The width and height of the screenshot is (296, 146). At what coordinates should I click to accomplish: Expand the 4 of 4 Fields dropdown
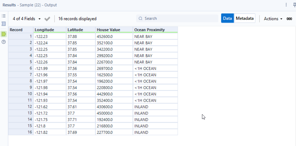click(x=27, y=19)
